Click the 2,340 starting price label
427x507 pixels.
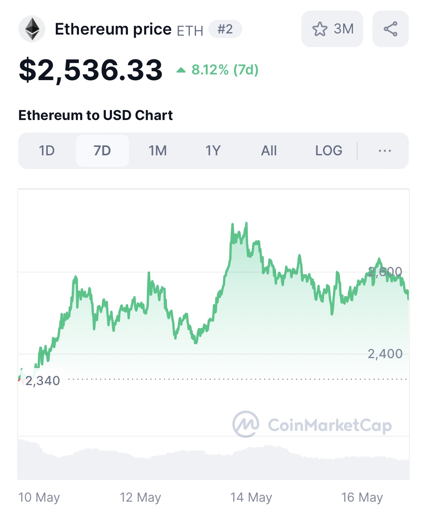[43, 381]
